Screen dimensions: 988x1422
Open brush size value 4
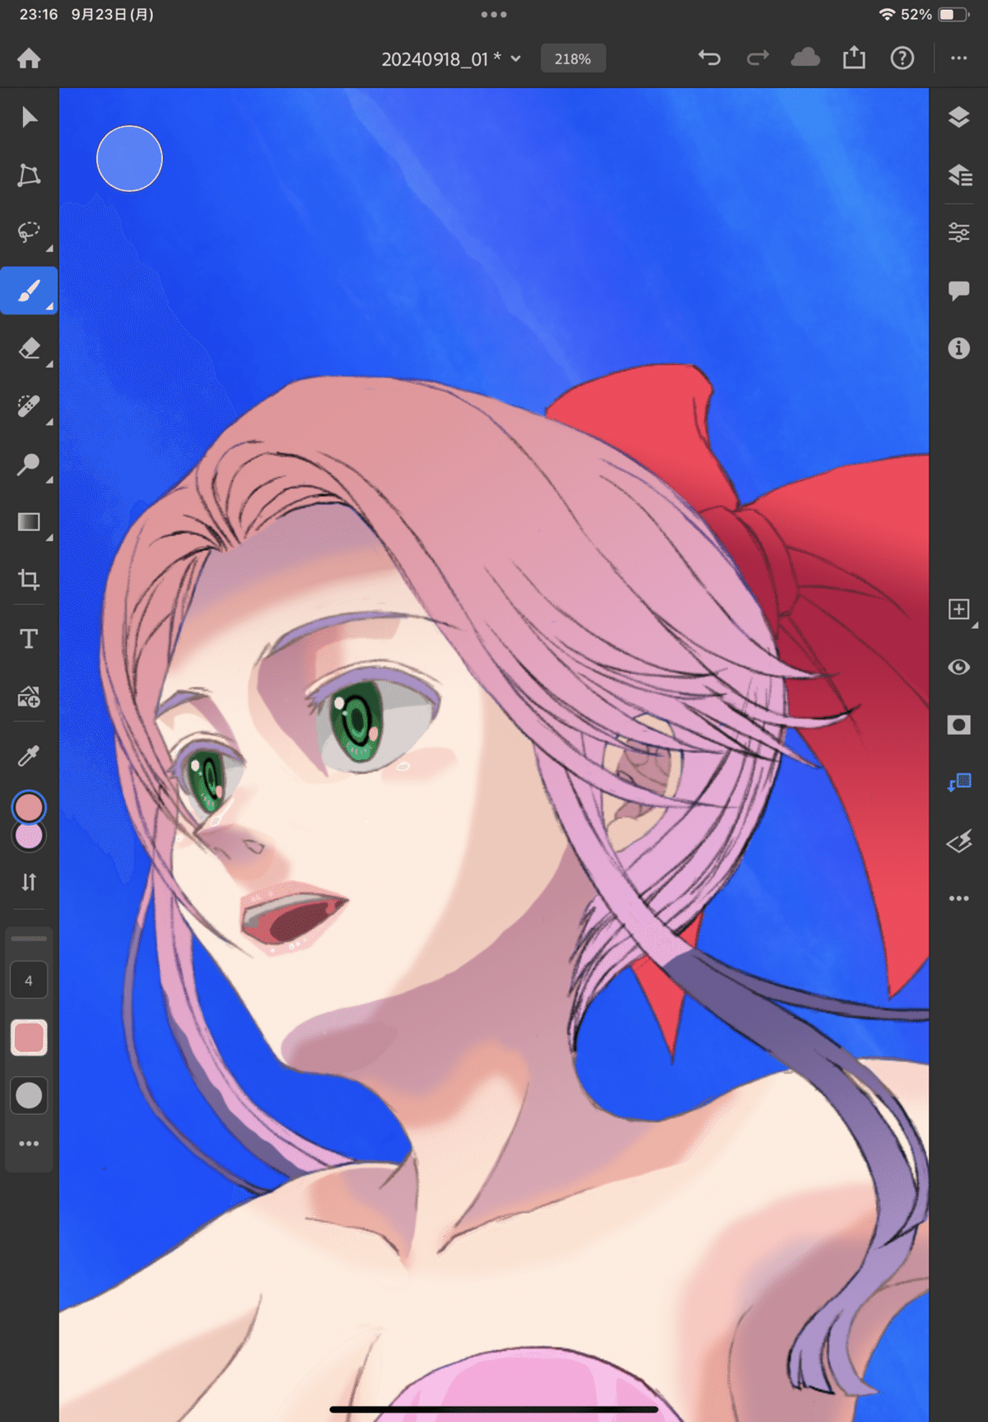29,981
